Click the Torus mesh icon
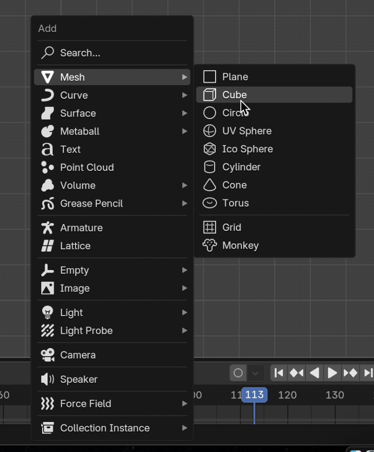 (x=209, y=203)
